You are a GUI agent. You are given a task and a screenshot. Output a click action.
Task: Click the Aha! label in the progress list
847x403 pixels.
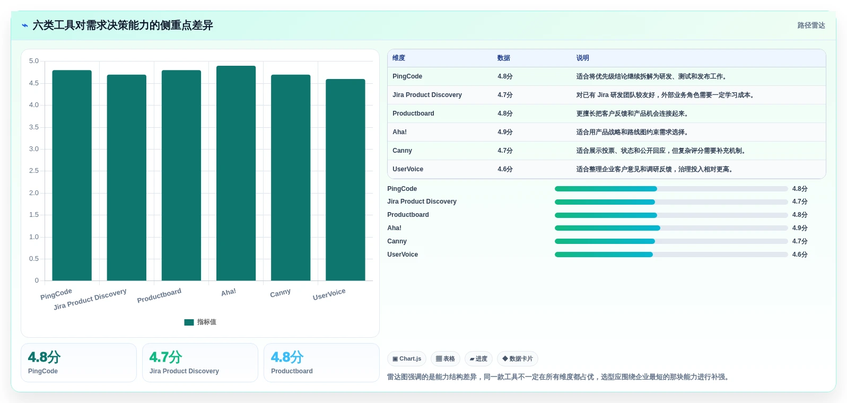click(x=394, y=228)
